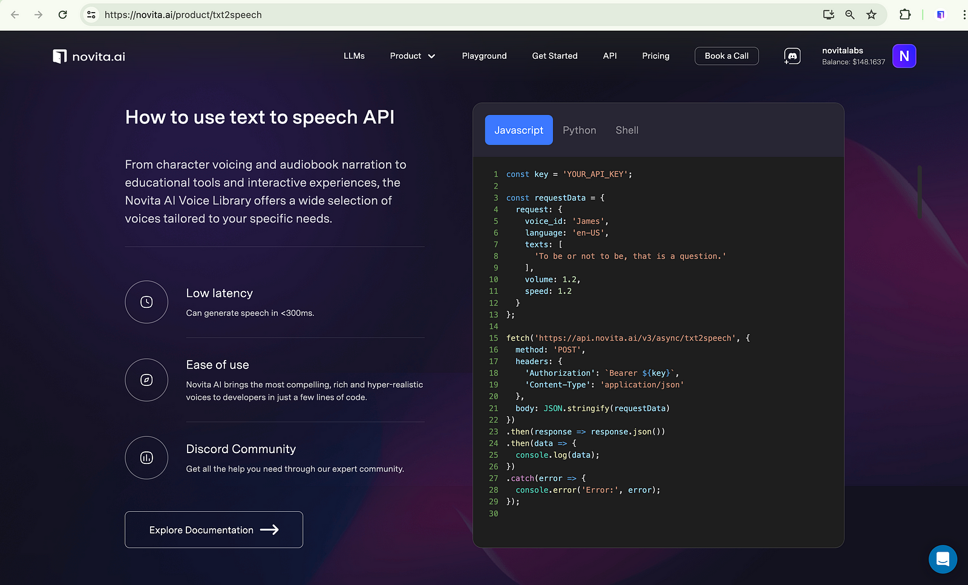Screen dimensions: 968x585
Task: Click the novita.ai logo
Action: [89, 56]
